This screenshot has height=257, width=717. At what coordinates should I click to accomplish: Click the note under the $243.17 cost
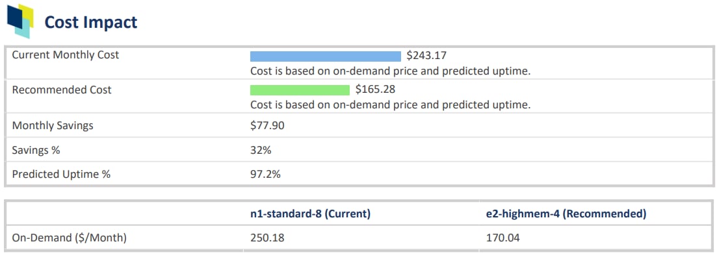click(391, 71)
